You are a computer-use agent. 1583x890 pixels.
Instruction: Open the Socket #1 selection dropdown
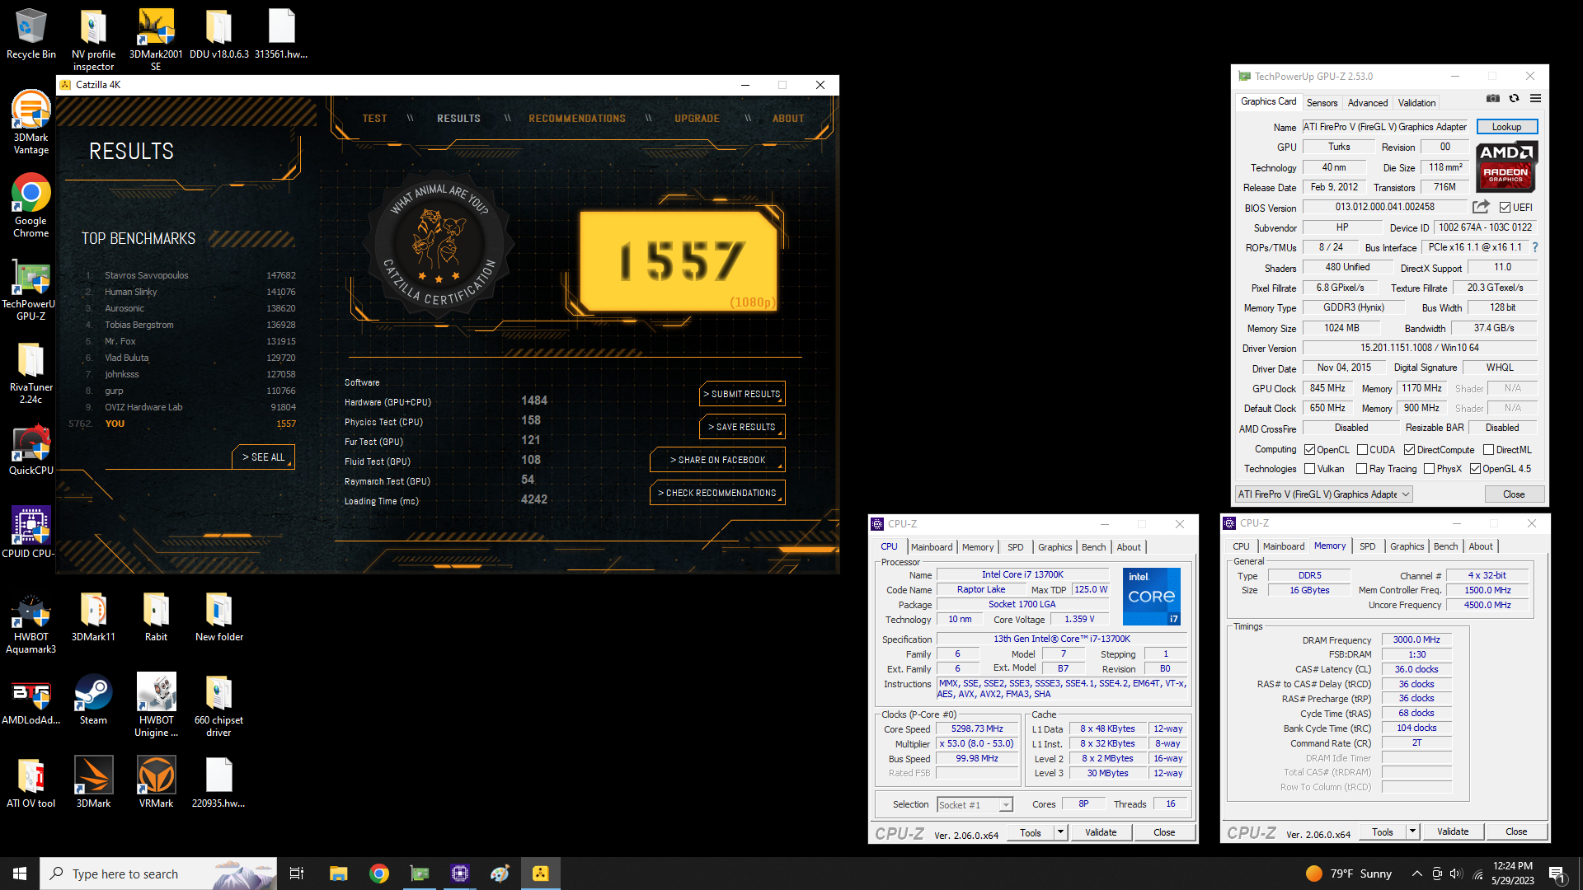point(975,805)
